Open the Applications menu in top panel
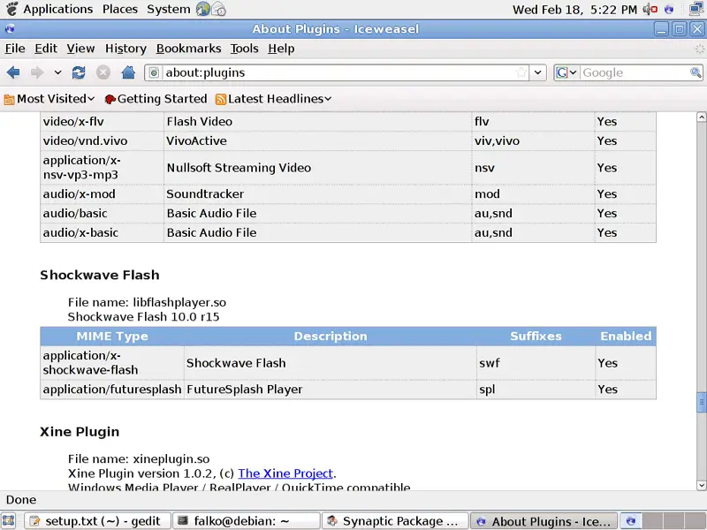 click(57, 9)
